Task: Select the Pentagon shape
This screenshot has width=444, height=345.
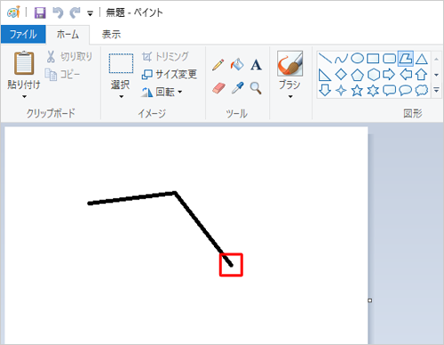Action: [357, 75]
